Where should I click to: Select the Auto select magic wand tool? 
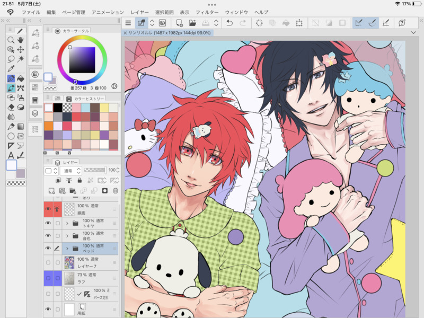click(x=21, y=59)
